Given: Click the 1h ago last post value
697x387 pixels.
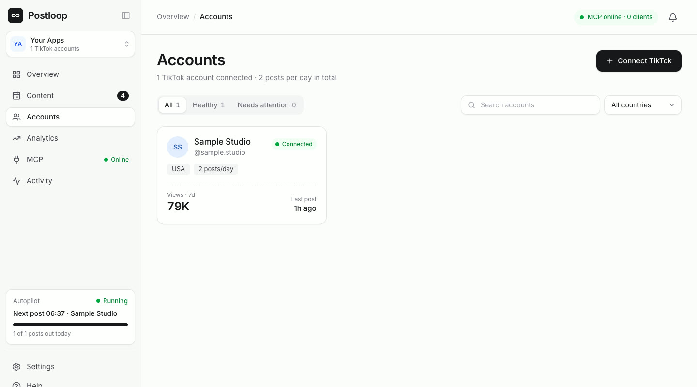Looking at the screenshot, I should [x=305, y=208].
